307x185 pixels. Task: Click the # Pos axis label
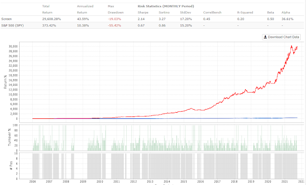[x=11, y=165]
